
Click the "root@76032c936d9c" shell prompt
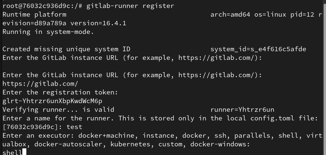(x=36, y=6)
